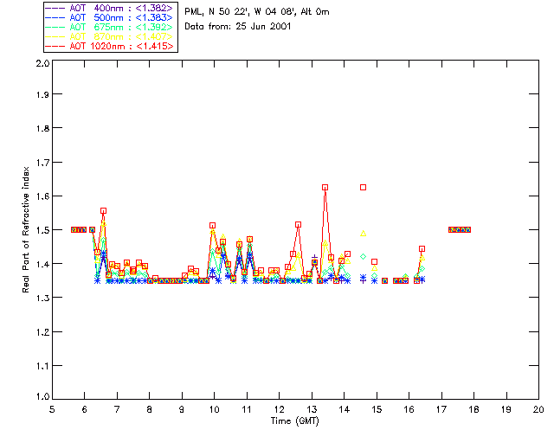Click the 20 x-axis tick label
Viewport: 554px width, 443px height.
[538, 409]
